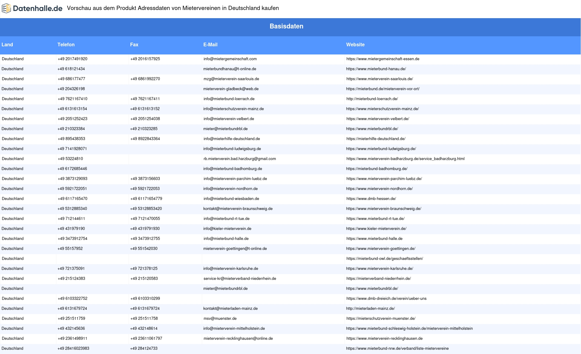This screenshot has height=354, width=581.
Task: Open URL mieterbund.de/mieterverein-vor-ort/
Action: click(x=383, y=89)
